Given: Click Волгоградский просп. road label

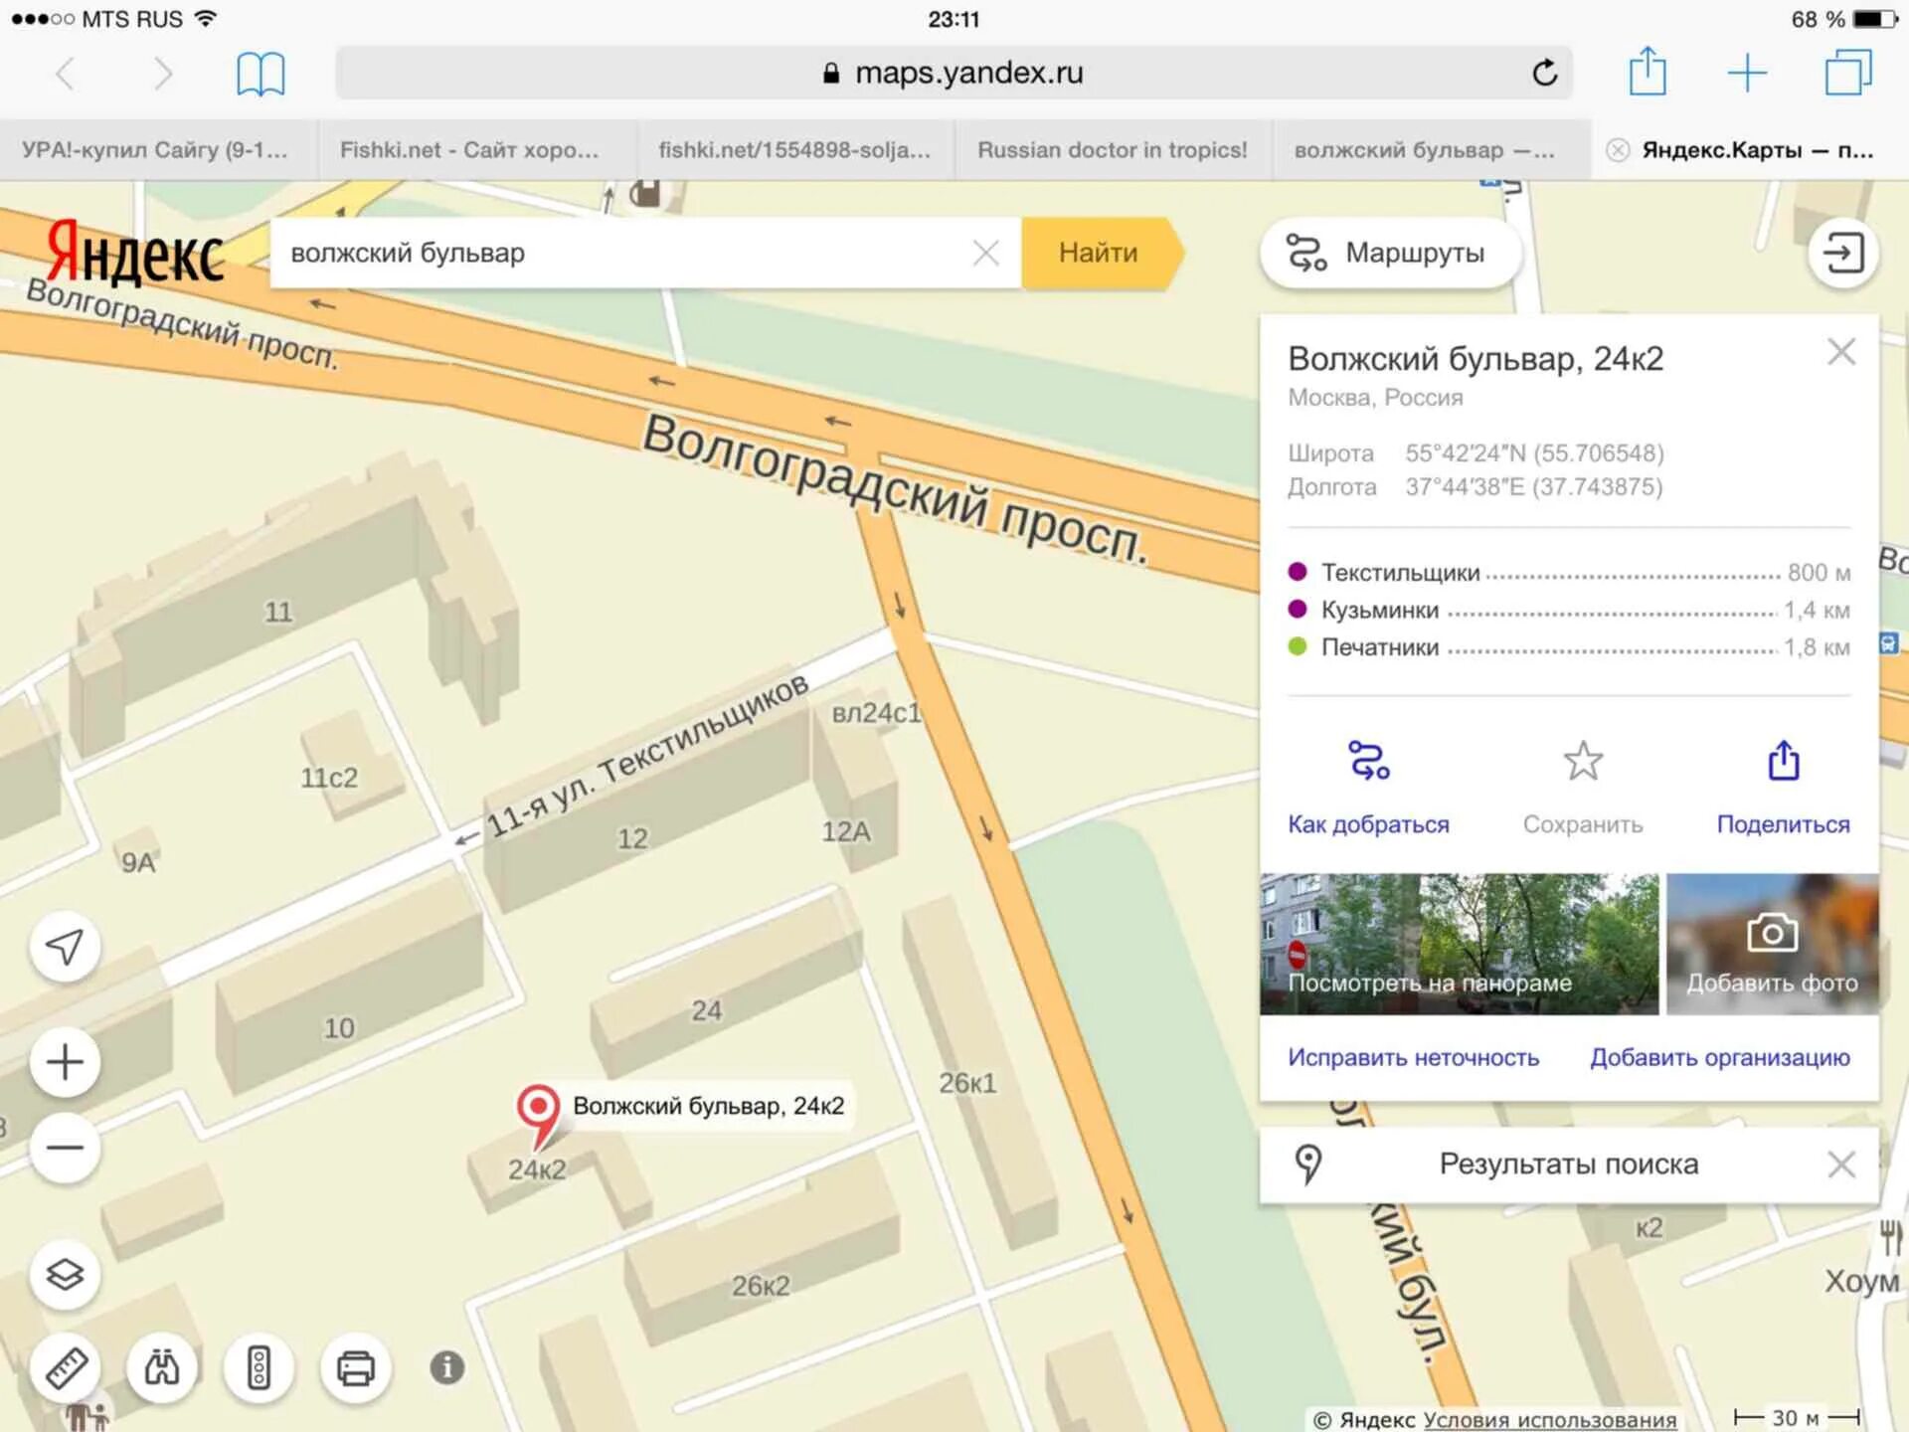Looking at the screenshot, I should click(x=895, y=489).
